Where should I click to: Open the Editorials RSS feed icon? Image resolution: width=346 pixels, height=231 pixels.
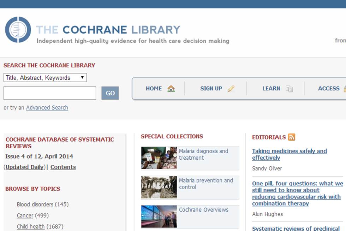[292, 137]
